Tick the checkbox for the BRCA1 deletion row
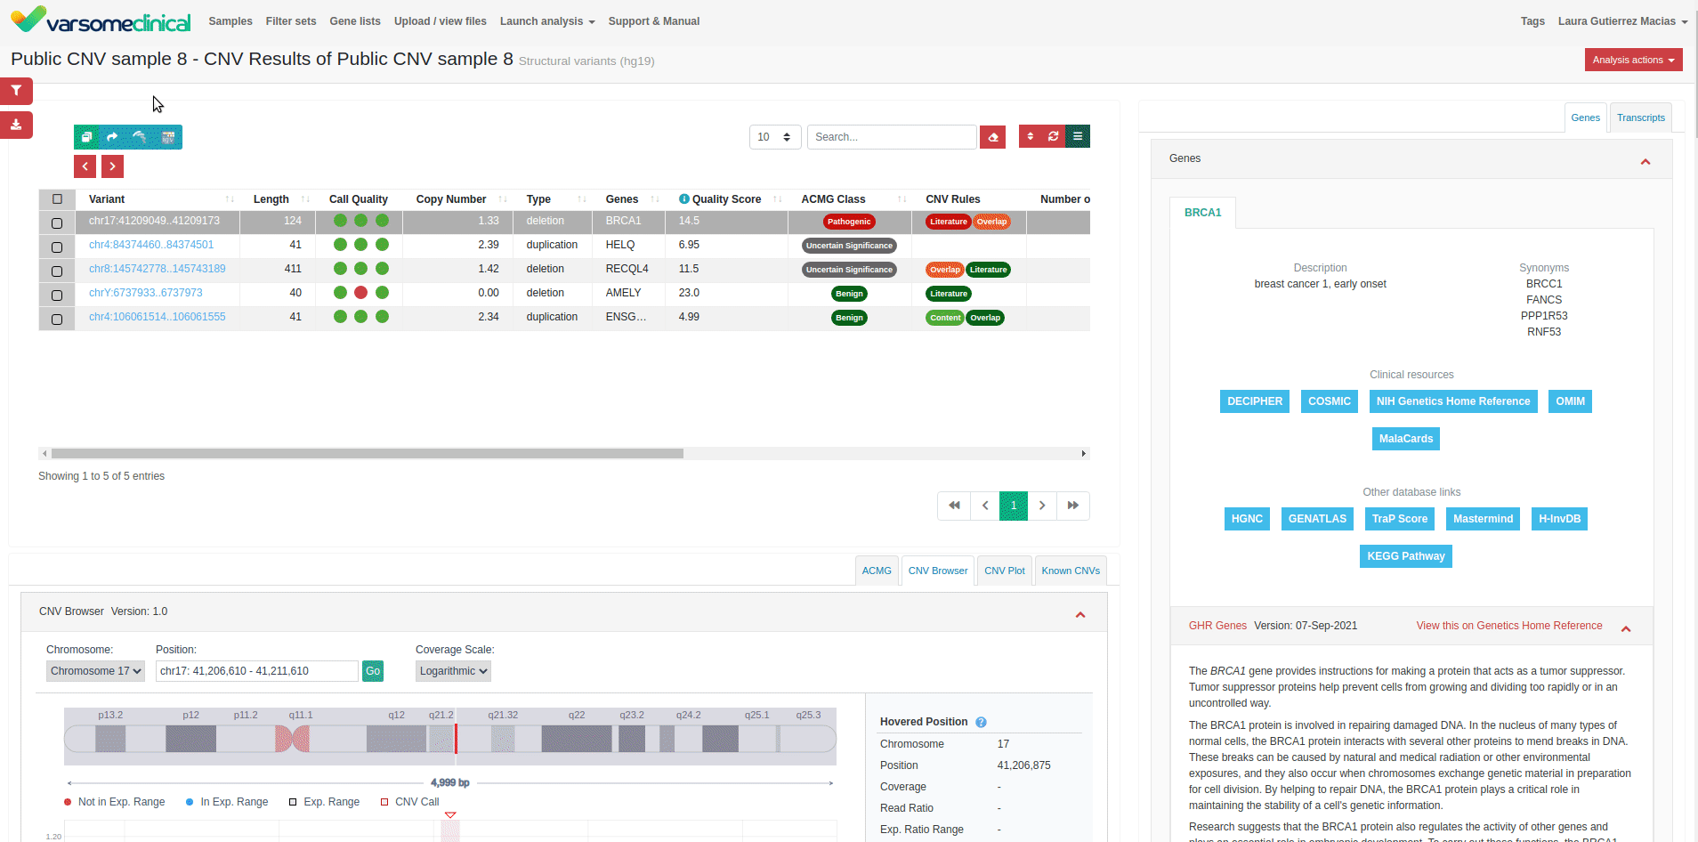The height and width of the screenshot is (842, 1698). (x=57, y=223)
